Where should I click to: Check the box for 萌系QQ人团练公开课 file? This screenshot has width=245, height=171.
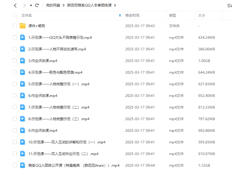click(x=15, y=165)
